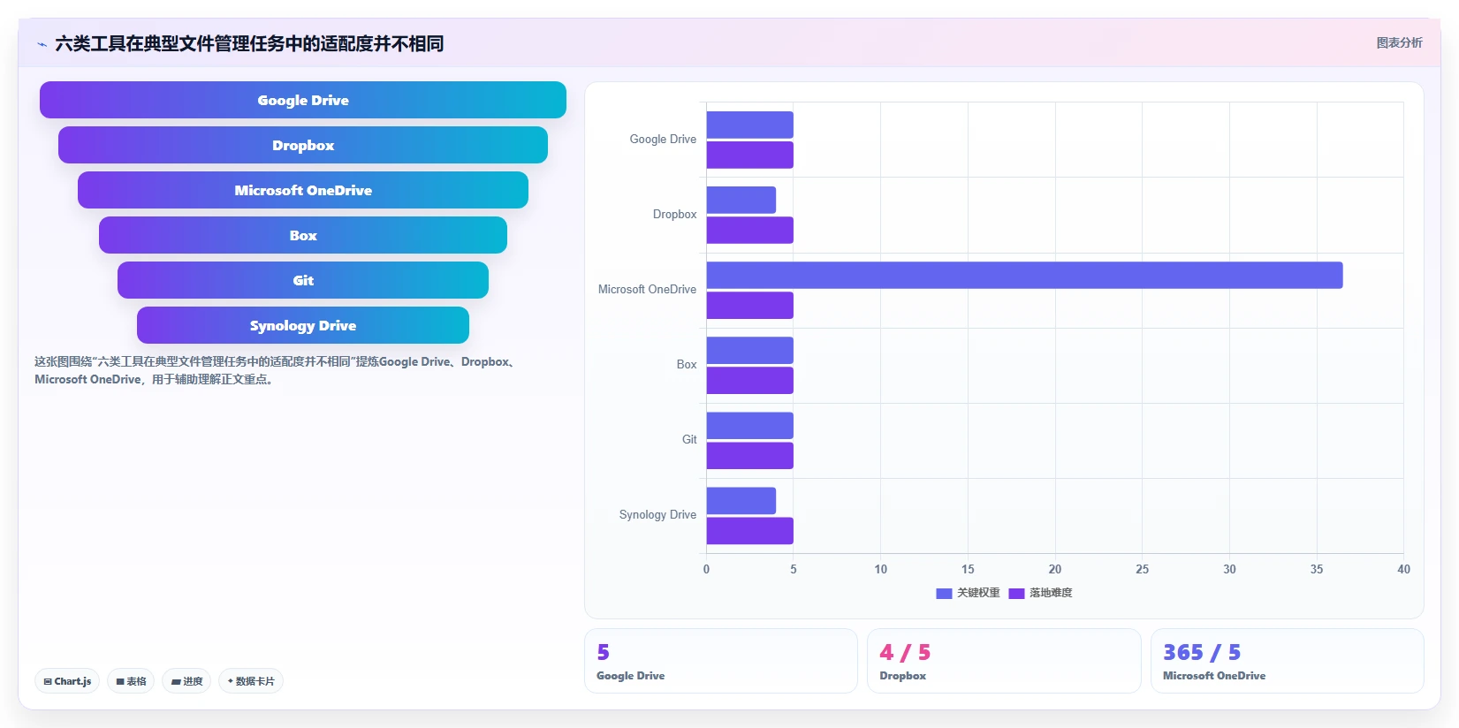1459x728 pixels.
Task: Click the blue 关键权重 bar for Git
Action: (749, 425)
